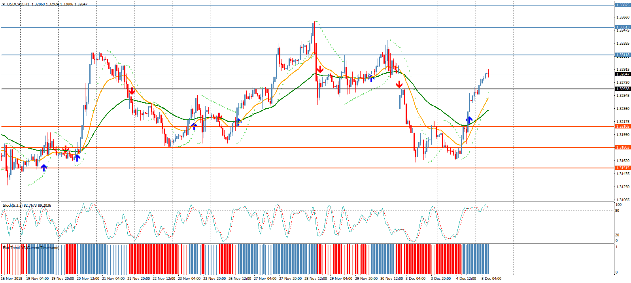The width and height of the screenshot is (631, 283).
Task: Select the red sell arrow after 28 Nov 12:00
Action: pos(320,69)
